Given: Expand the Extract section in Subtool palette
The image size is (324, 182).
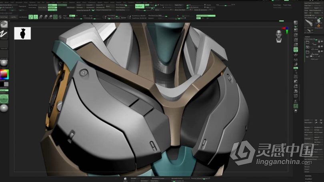Looking at the screenshot, I should click(x=307, y=172).
